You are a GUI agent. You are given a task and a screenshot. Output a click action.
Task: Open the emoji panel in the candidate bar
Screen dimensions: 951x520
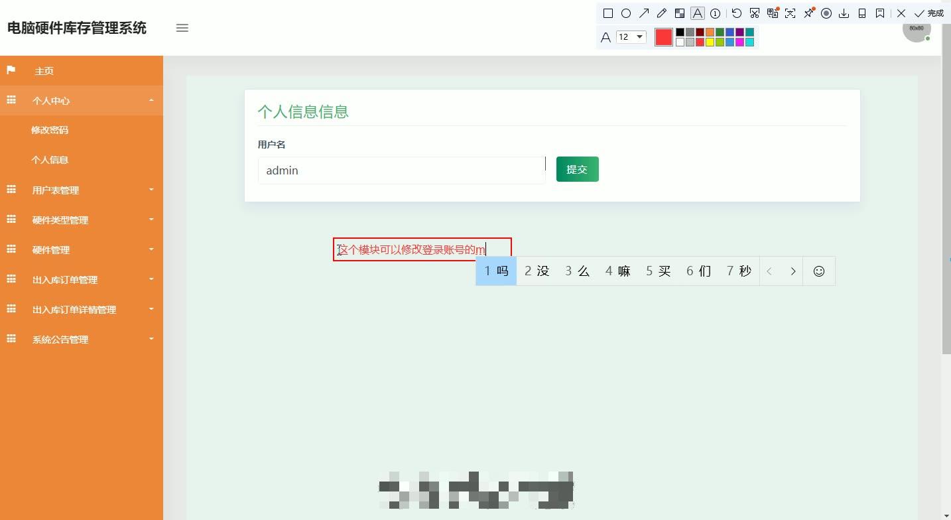click(x=818, y=271)
